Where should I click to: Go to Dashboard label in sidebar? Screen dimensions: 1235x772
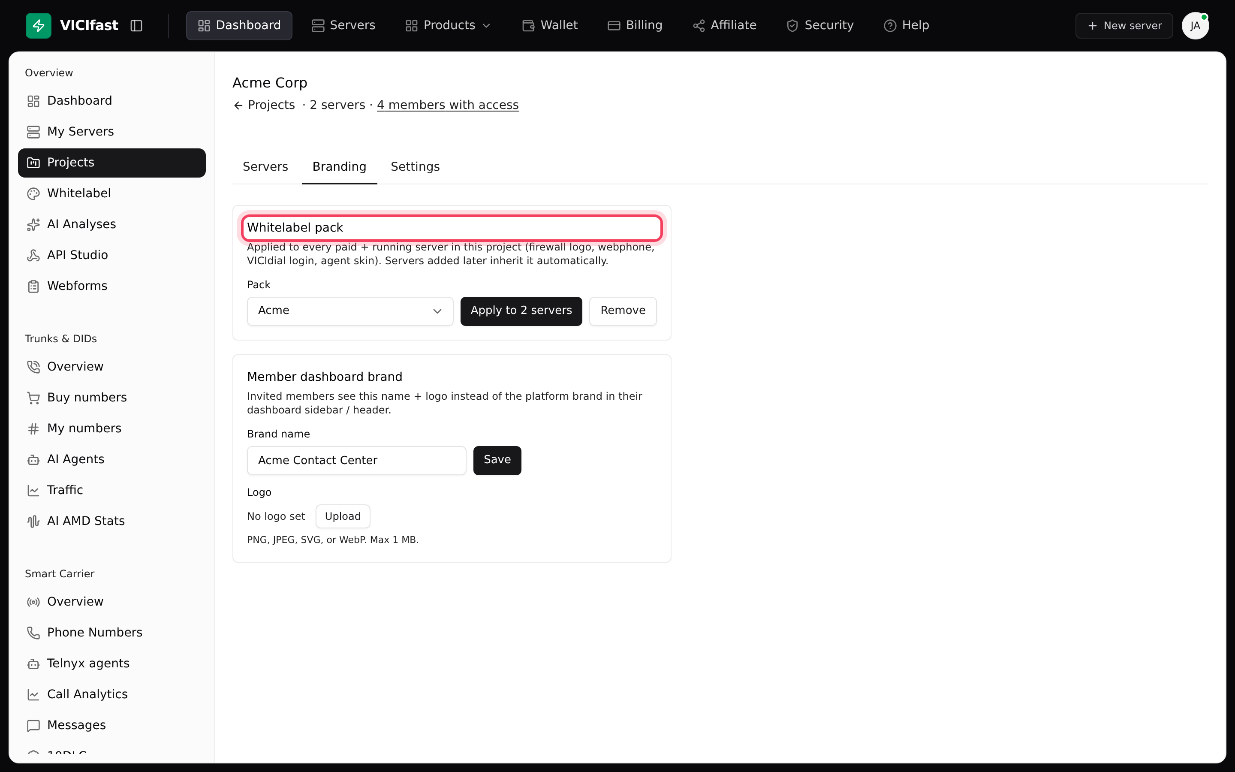click(80, 101)
